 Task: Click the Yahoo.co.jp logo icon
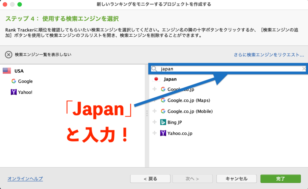click(x=163, y=133)
